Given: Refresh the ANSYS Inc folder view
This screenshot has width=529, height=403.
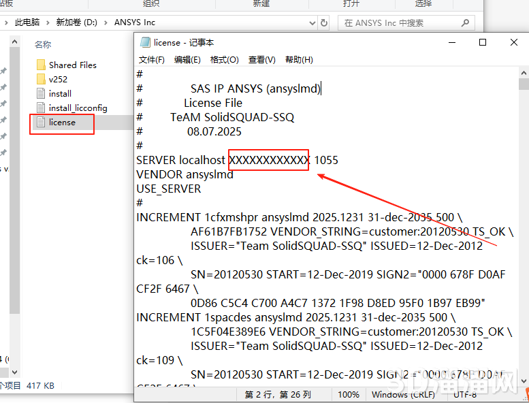Looking at the screenshot, I should click(x=324, y=22).
